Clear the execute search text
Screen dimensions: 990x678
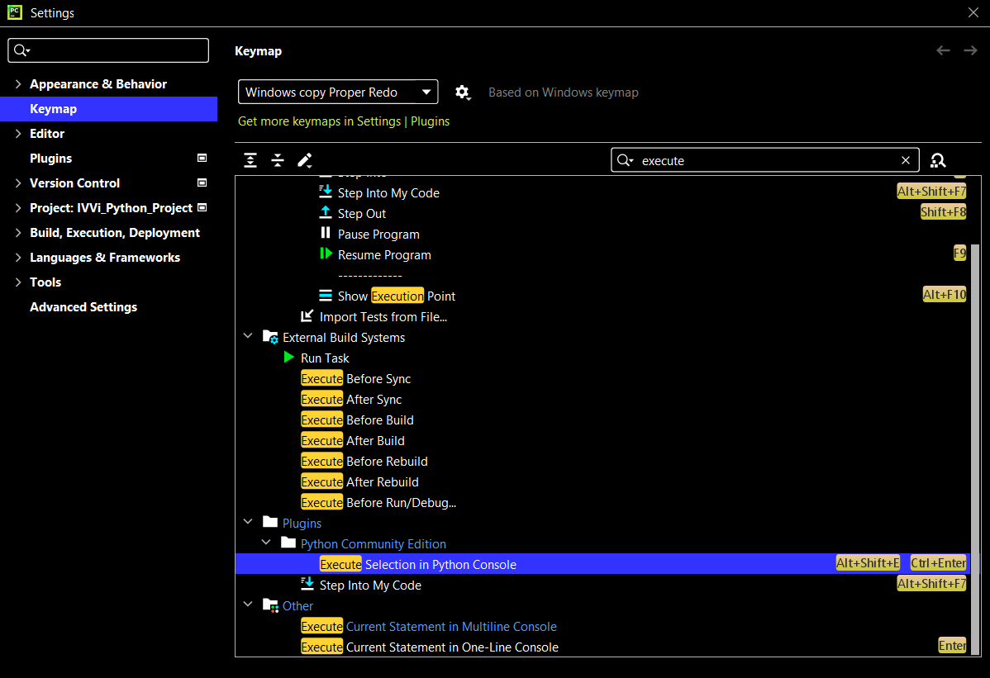(906, 160)
